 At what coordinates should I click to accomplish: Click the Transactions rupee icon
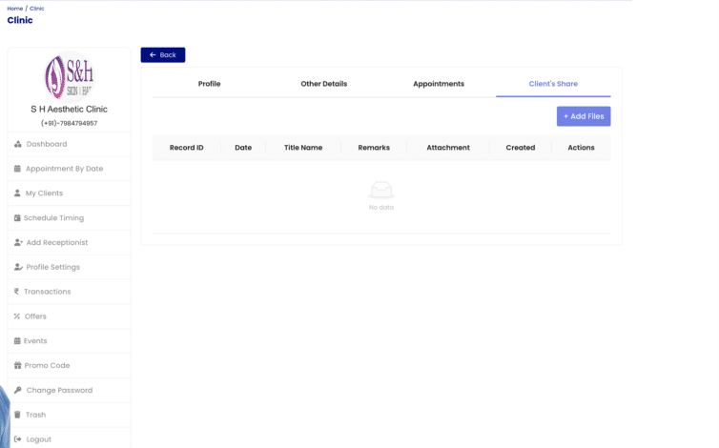point(16,291)
